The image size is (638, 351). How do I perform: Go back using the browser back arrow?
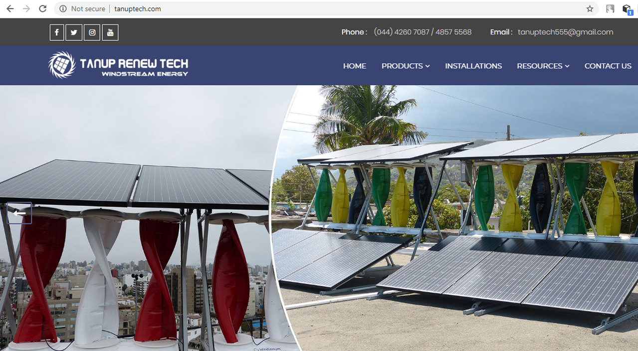(10, 8)
